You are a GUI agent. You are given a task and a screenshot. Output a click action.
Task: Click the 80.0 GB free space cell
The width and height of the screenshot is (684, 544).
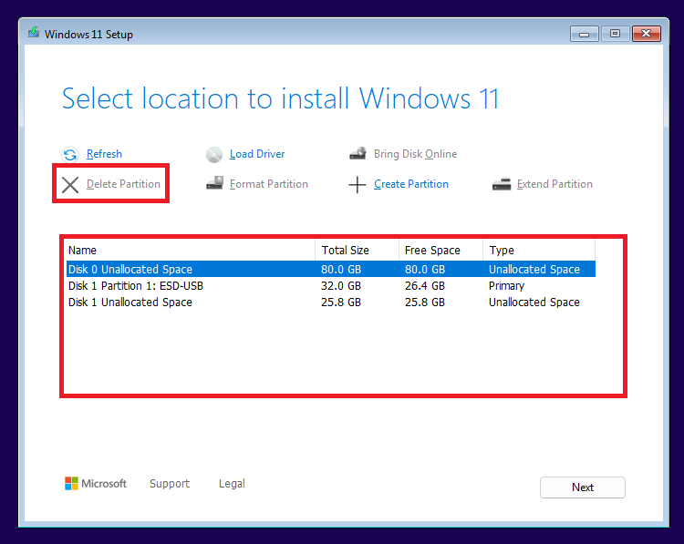(x=425, y=270)
